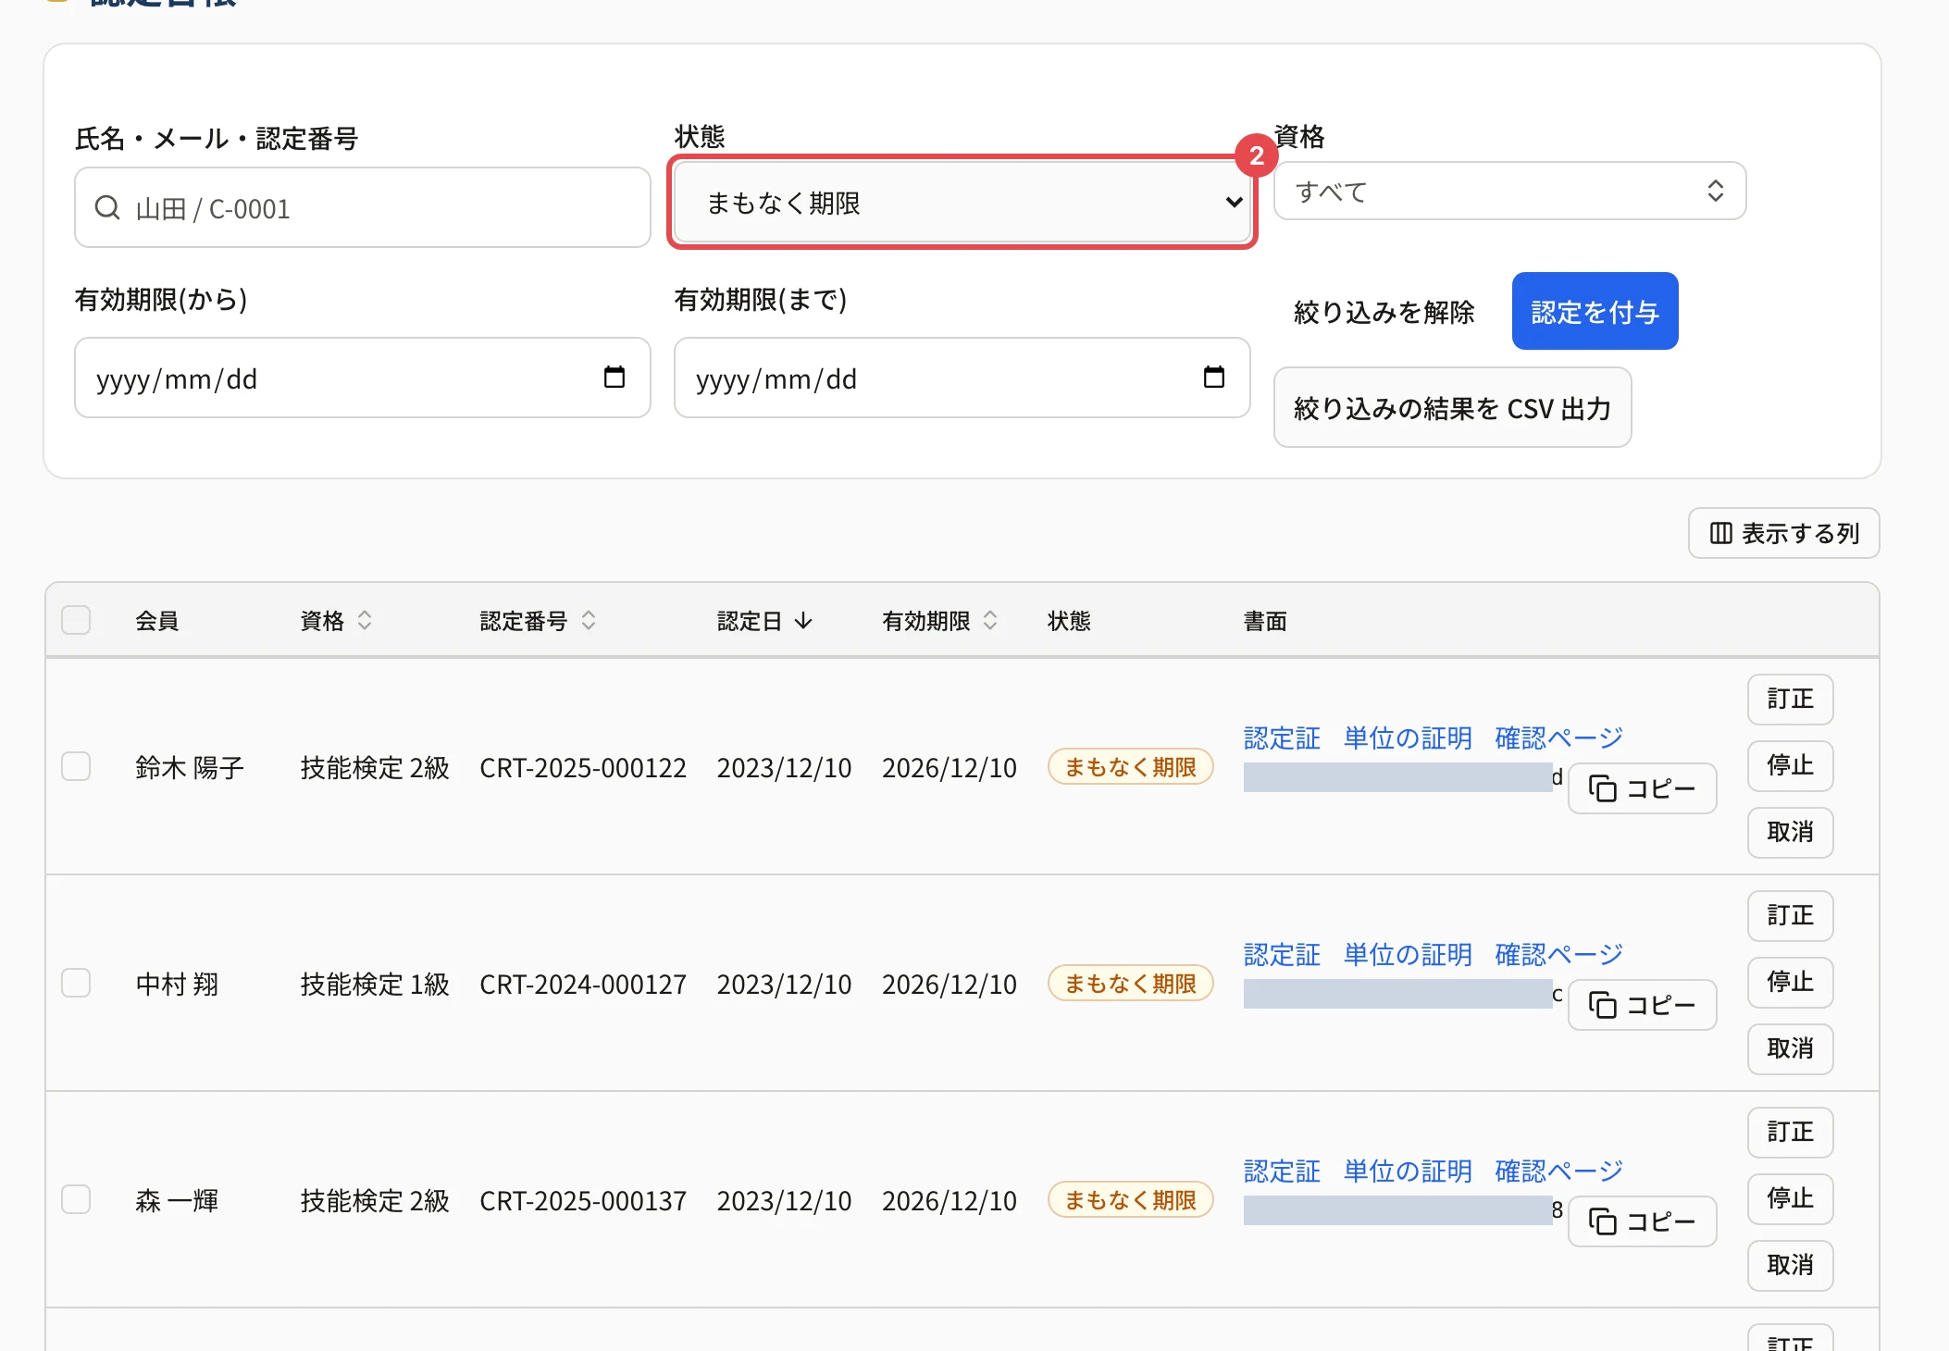Sort by 有効期限 column arrows
1949x1351 pixels.
[990, 621]
